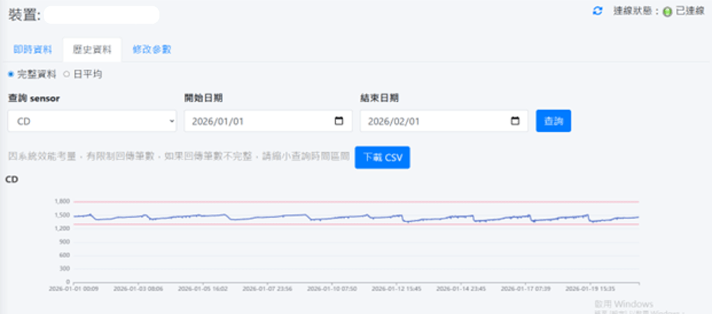Screen dimensions: 714x314
Task: Click the blue refresh icon
Action: coord(597,12)
